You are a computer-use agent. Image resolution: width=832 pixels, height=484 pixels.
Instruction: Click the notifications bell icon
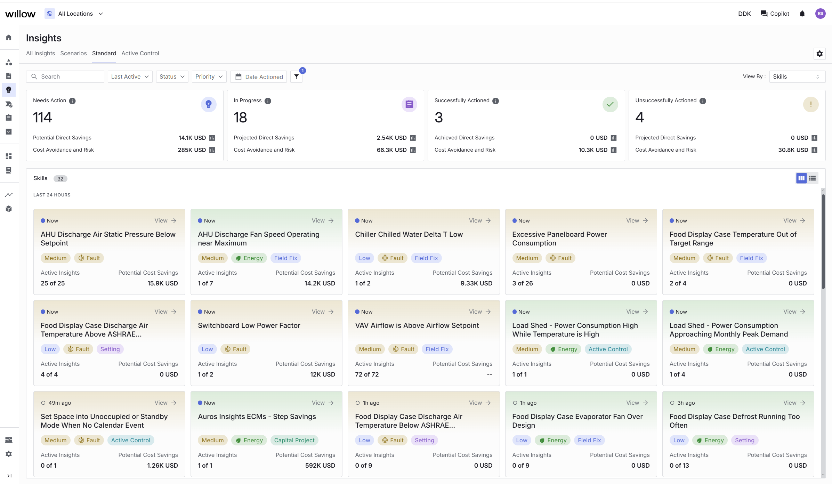[802, 14]
